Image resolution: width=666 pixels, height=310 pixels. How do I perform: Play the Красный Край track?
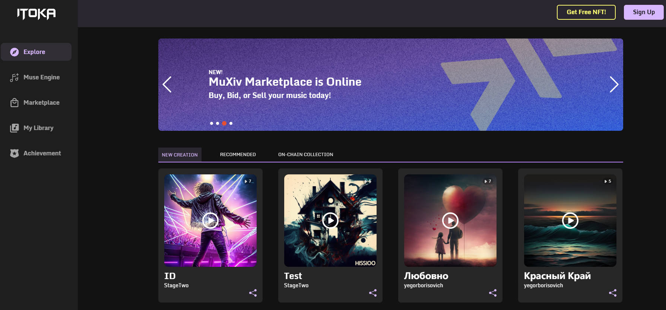[x=570, y=221]
